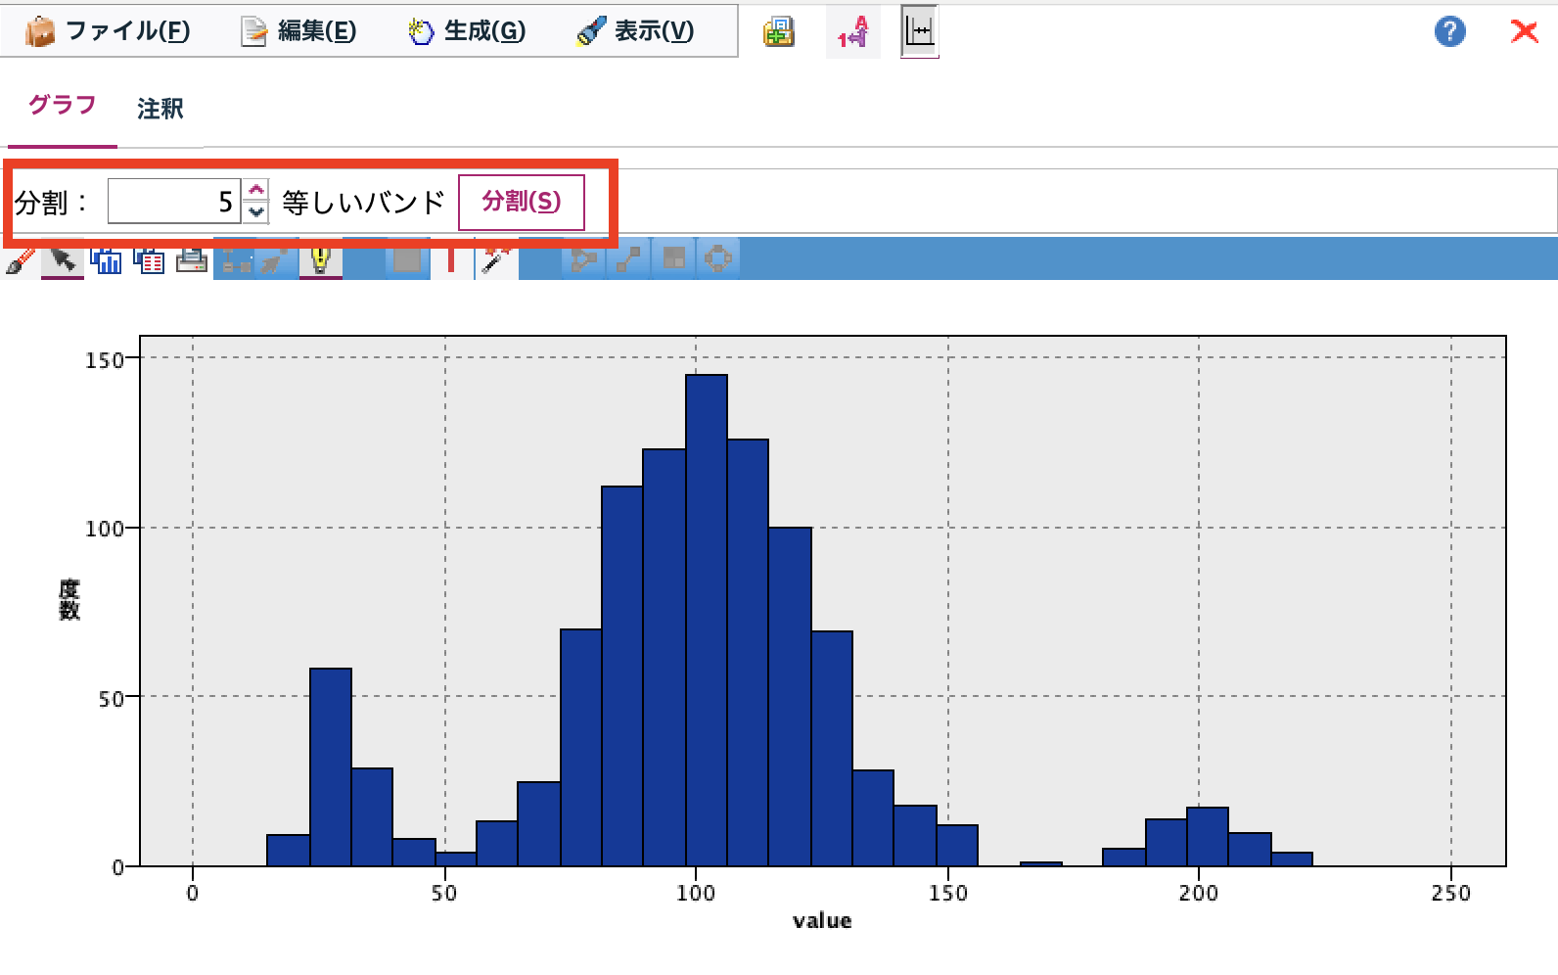Toggle the bands split axis icon
The width and height of the screenshot is (1558, 975).
tap(920, 32)
